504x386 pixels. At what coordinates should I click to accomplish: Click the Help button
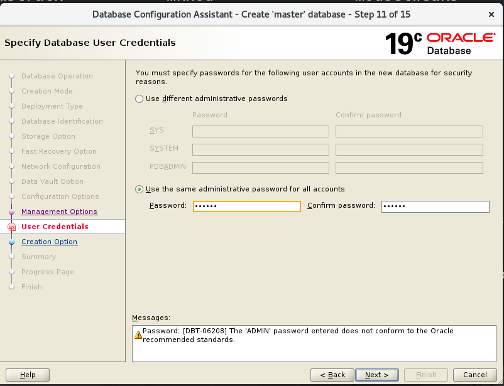[28, 375]
